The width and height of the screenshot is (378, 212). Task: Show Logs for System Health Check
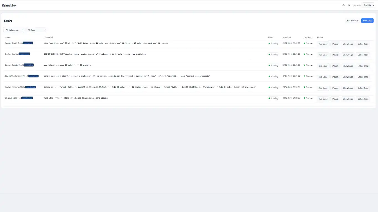pos(348,44)
